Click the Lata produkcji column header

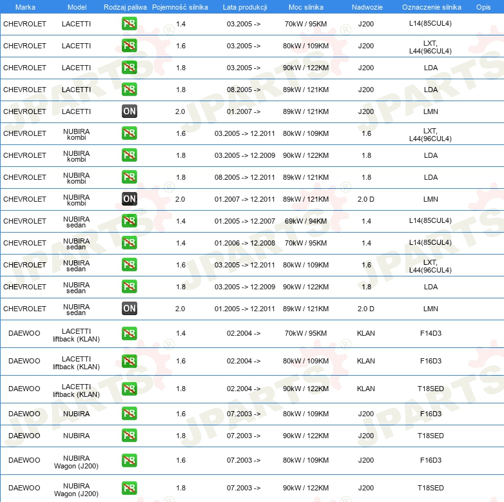click(x=245, y=7)
